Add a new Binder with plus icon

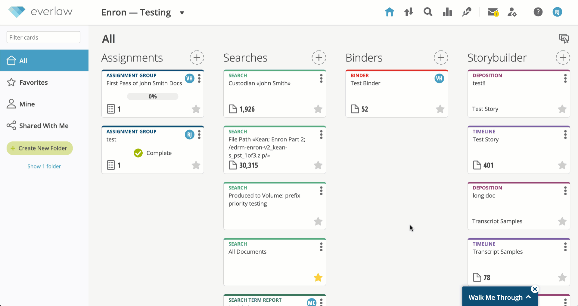(x=441, y=57)
